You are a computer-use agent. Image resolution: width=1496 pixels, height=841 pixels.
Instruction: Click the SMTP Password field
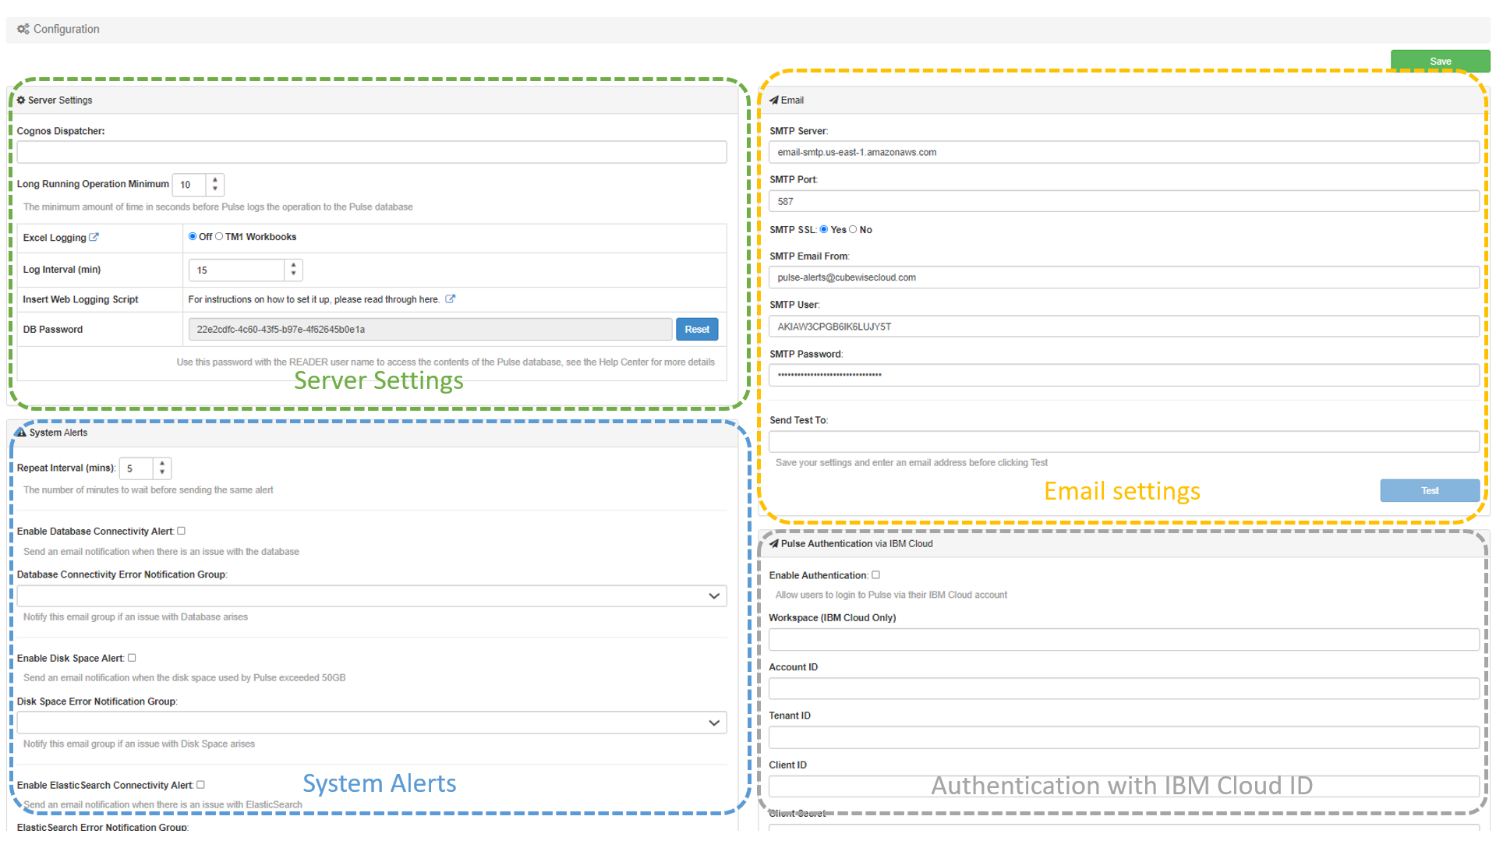[x=1124, y=376]
